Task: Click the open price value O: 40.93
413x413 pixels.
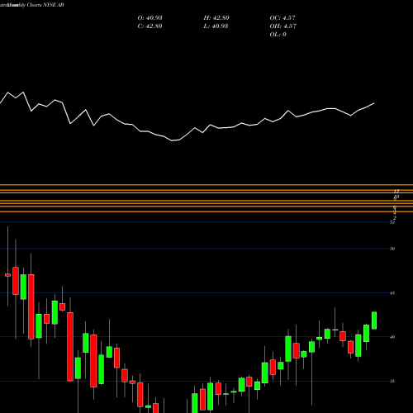Action: pyautogui.click(x=150, y=18)
